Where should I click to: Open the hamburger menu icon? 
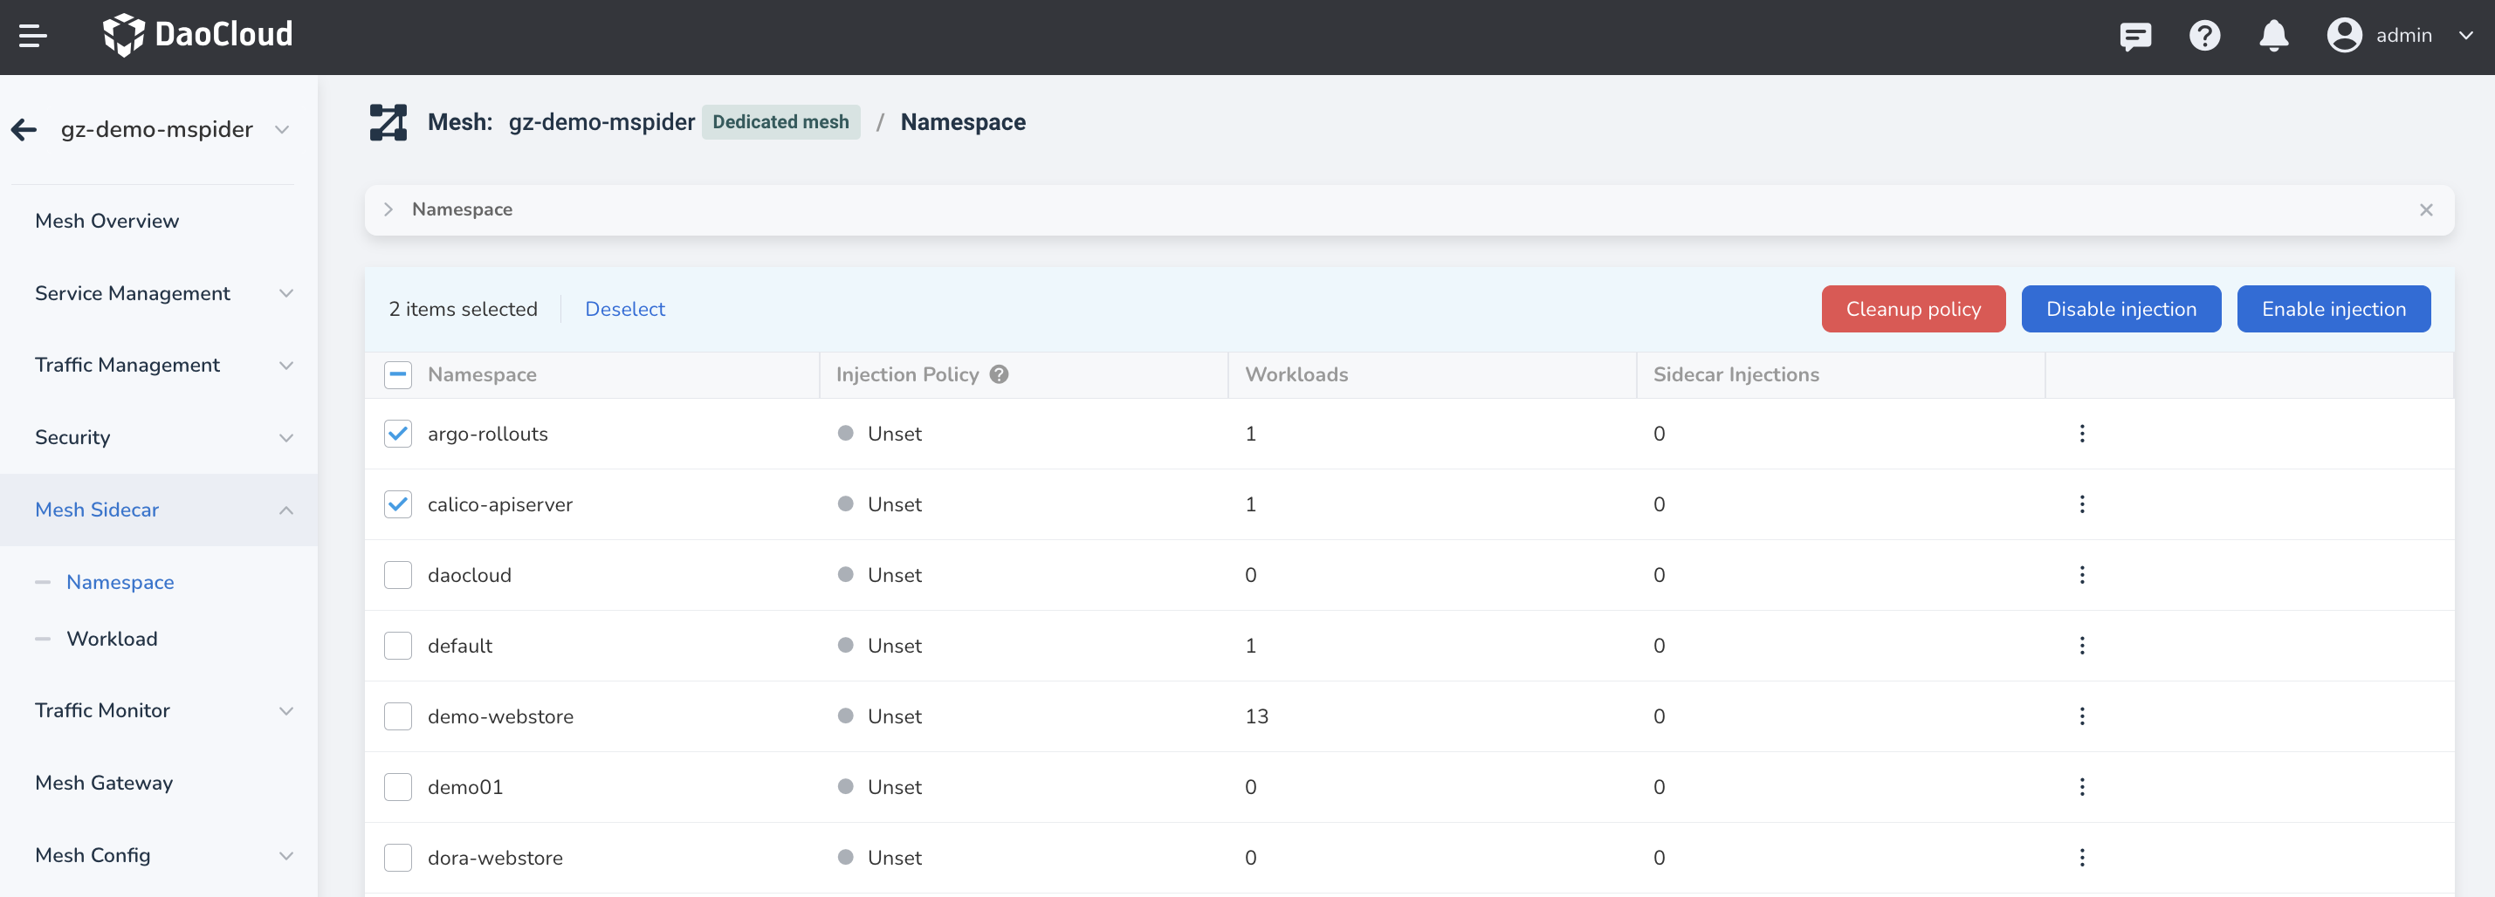(32, 36)
